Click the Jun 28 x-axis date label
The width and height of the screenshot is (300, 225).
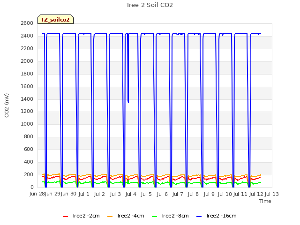(x=37, y=194)
